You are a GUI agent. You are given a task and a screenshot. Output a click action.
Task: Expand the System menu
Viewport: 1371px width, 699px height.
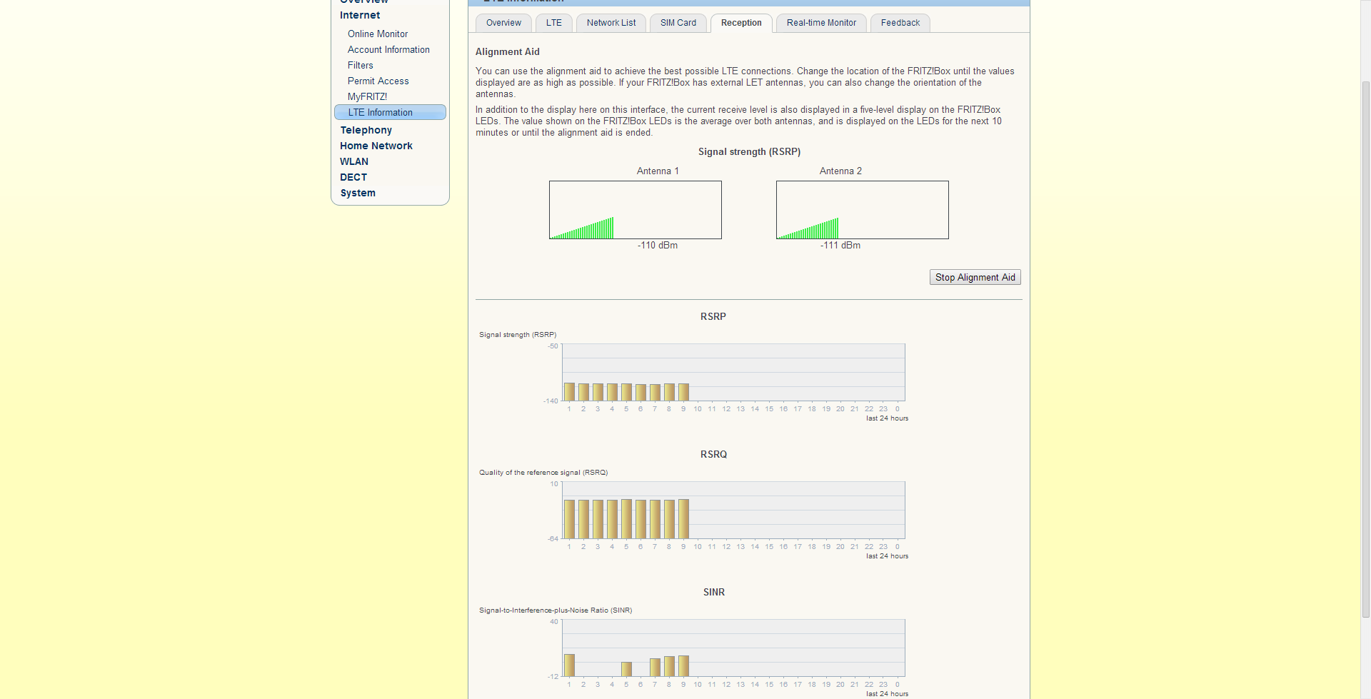point(357,193)
